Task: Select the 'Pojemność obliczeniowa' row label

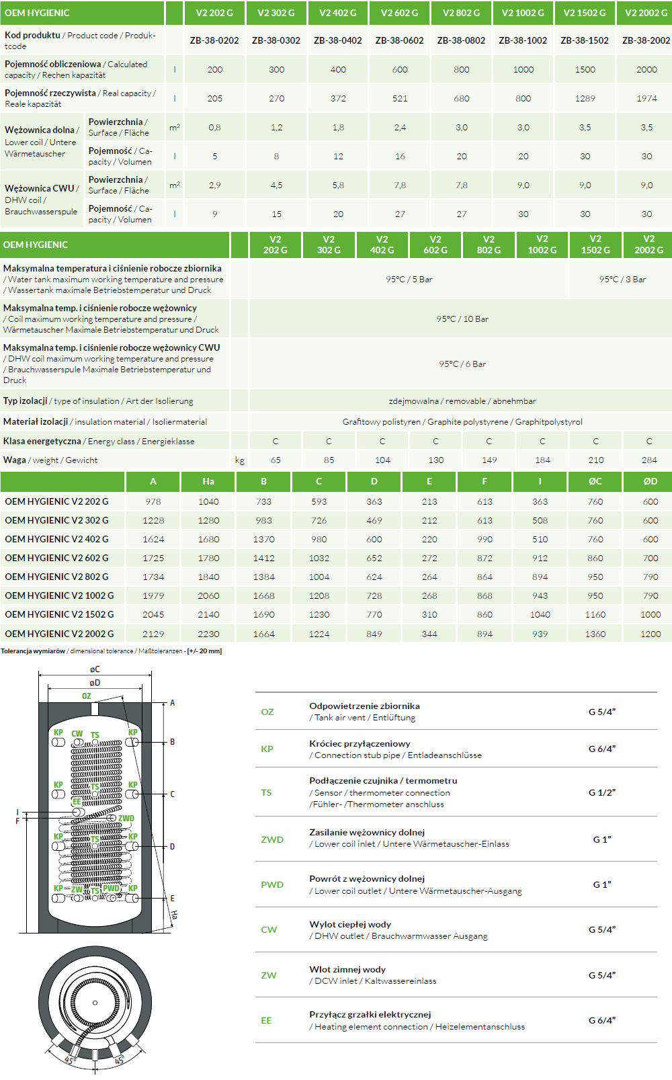Action: pos(76,69)
